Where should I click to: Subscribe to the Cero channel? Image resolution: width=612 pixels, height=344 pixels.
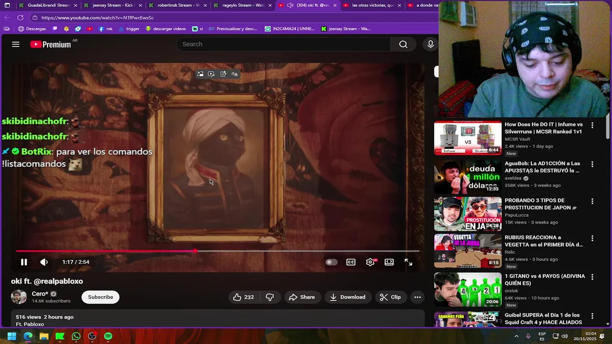tap(100, 297)
